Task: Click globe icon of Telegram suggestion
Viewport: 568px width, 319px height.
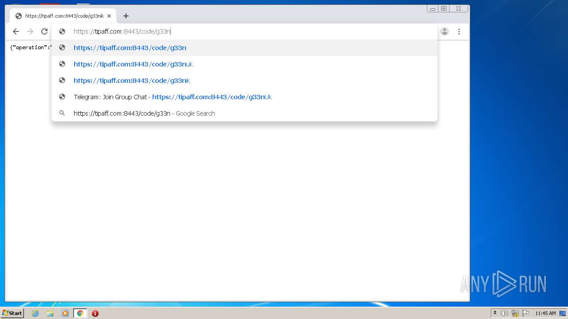Action: point(62,97)
